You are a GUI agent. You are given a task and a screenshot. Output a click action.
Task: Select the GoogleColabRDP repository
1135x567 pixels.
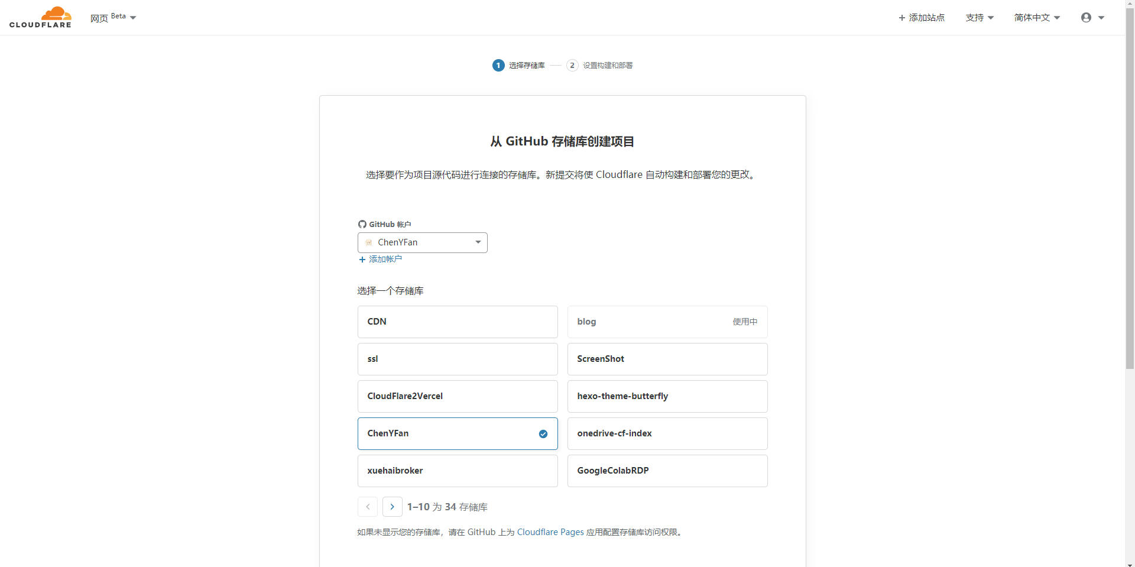(x=667, y=471)
